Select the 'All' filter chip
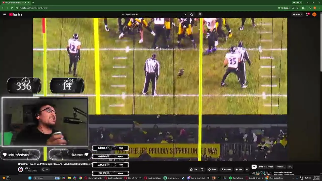 click(254, 167)
